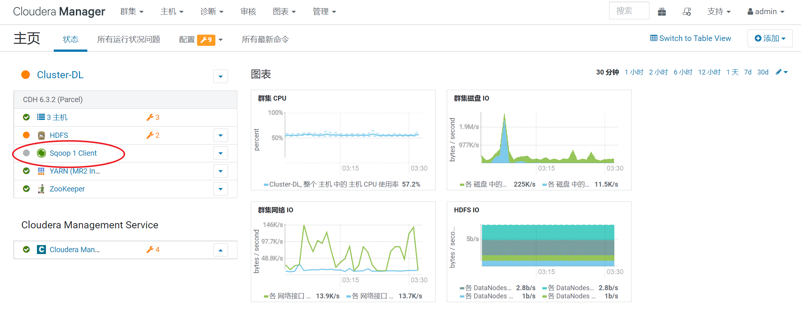Open the 审核 menu item
This screenshot has height=330, width=801.
pos(248,12)
